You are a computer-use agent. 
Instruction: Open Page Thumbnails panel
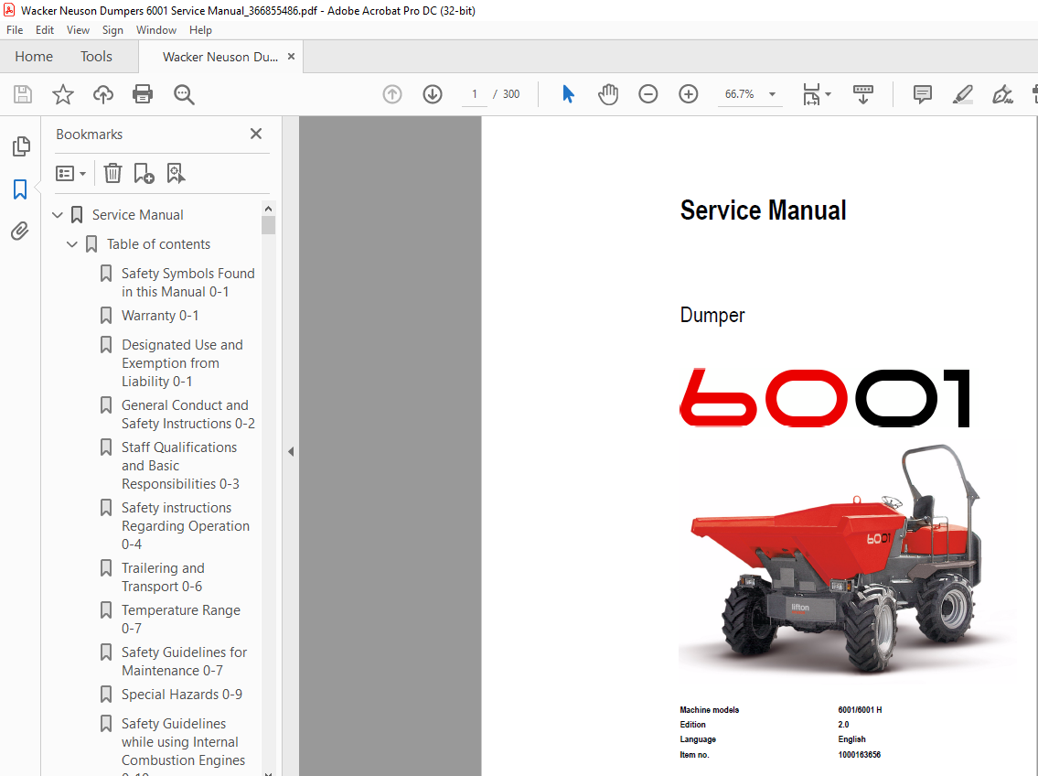click(x=20, y=146)
